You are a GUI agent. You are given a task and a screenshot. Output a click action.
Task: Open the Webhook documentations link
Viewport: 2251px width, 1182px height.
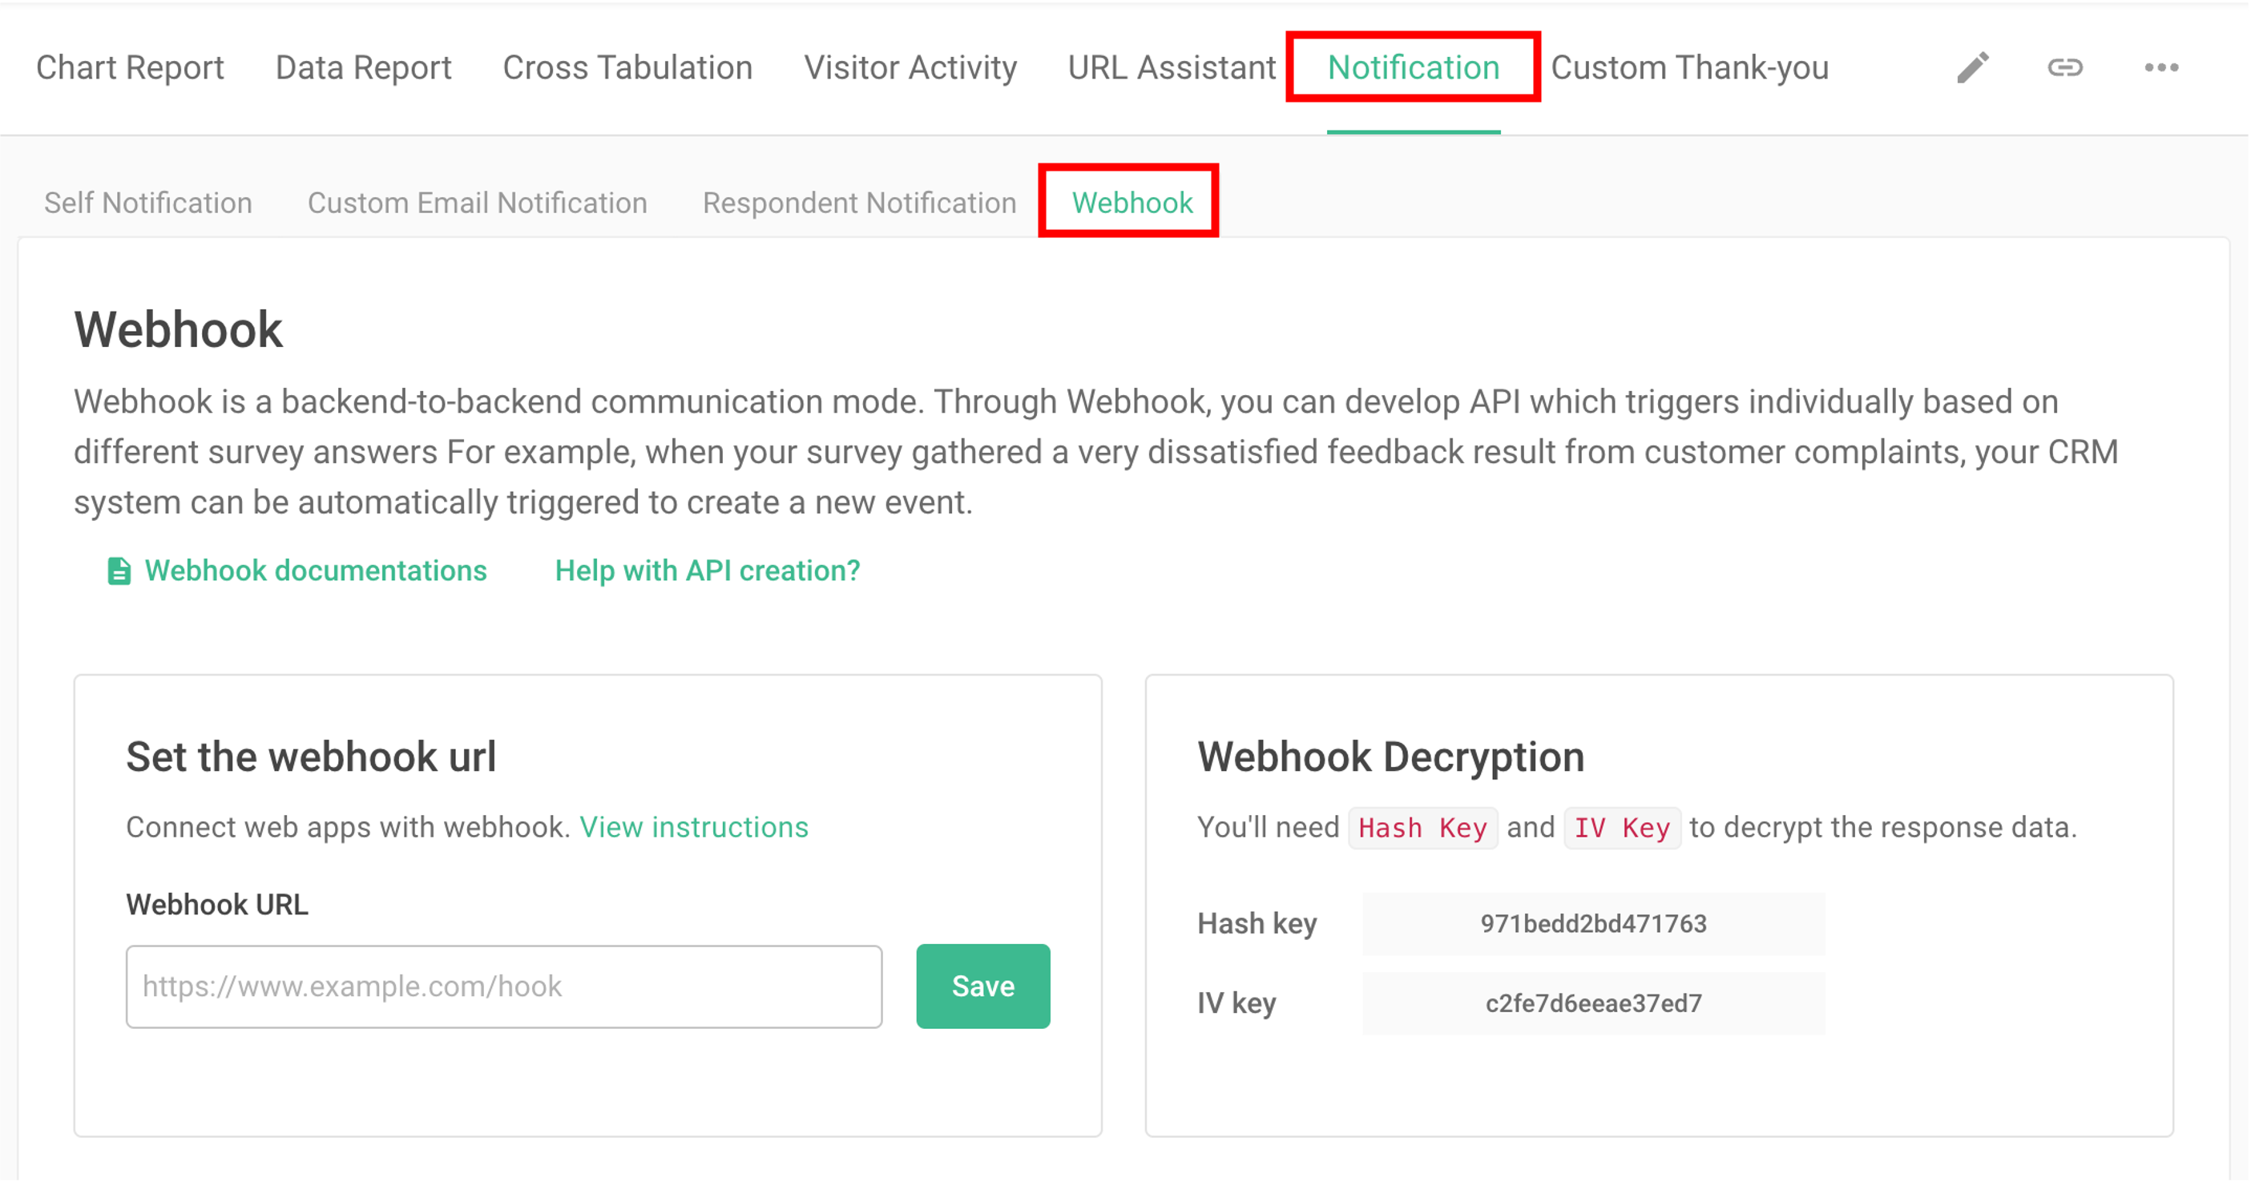tap(316, 571)
